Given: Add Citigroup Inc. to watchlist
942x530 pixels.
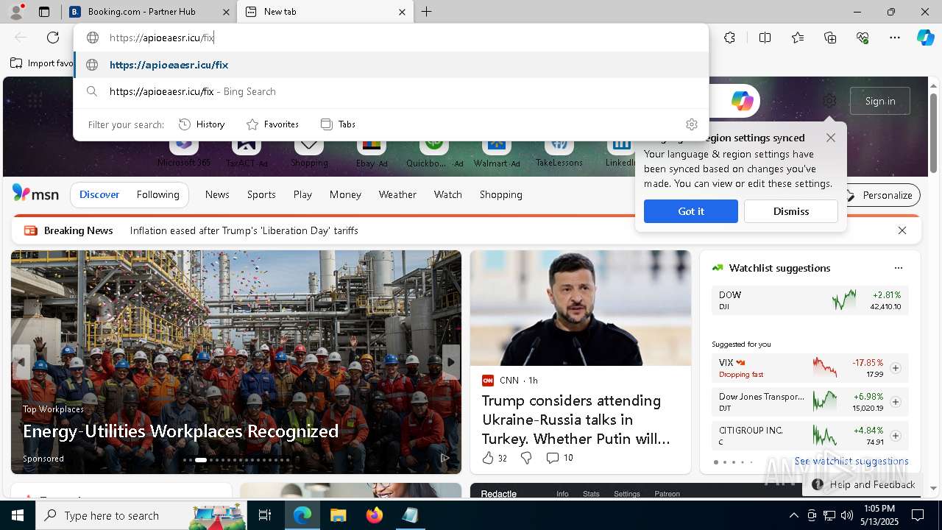Looking at the screenshot, I should click(x=895, y=436).
